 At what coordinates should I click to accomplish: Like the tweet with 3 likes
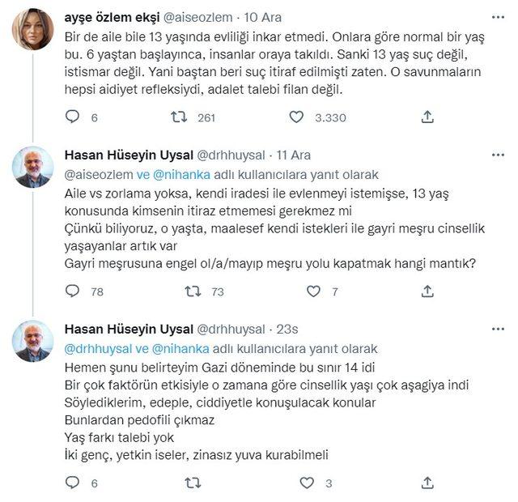[x=297, y=483]
